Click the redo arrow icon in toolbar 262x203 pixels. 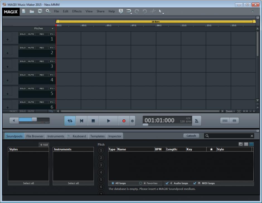coord(137,11)
